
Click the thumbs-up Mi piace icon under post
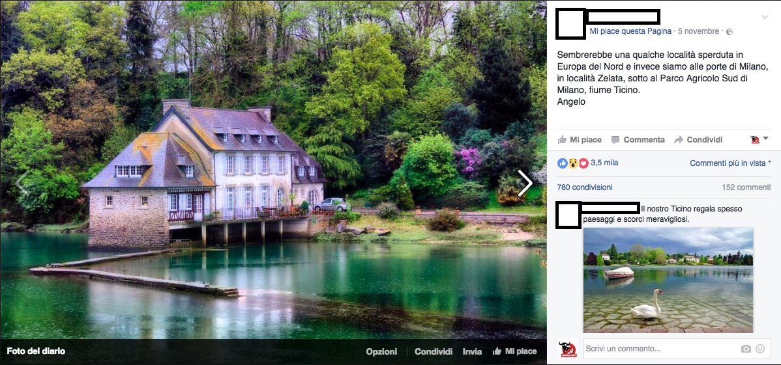563,140
